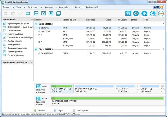This screenshot has height=117, width=167.
Task: Expand the dropdown arrow next to Asistente
Action: [x=56, y=7]
